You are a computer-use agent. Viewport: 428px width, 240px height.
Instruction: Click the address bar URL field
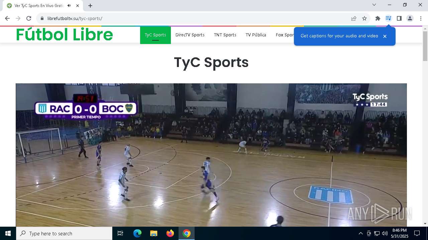tap(194, 18)
